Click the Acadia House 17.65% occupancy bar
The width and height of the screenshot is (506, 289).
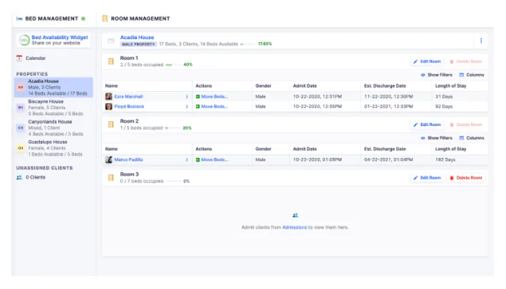249,44
